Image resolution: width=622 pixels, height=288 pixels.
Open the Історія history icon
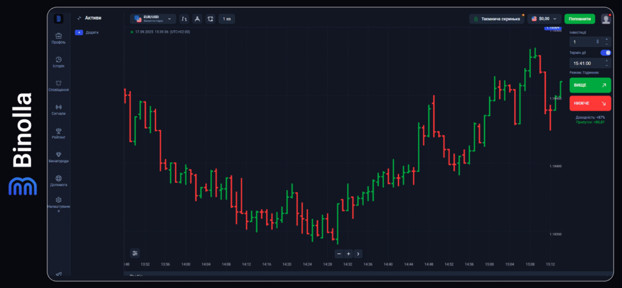click(x=58, y=60)
